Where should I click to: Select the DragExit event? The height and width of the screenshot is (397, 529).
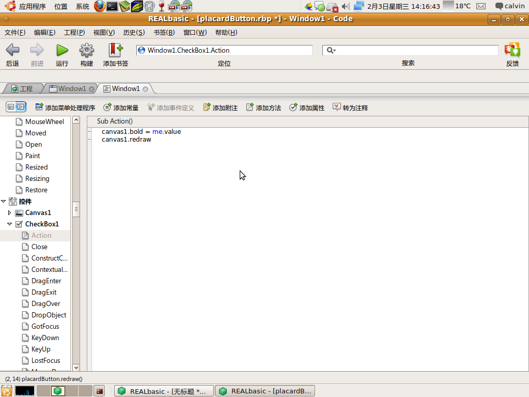[44, 293]
